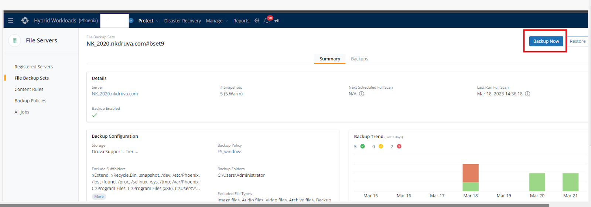
Task: Click Last Run date Mar 18, 2023 14:36:18
Action: pyautogui.click(x=500, y=94)
